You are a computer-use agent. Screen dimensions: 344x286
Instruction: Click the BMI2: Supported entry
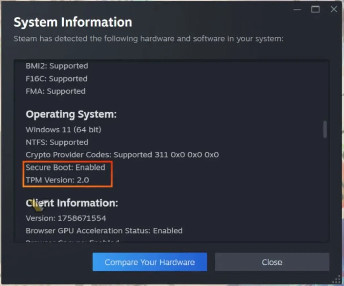(56, 66)
